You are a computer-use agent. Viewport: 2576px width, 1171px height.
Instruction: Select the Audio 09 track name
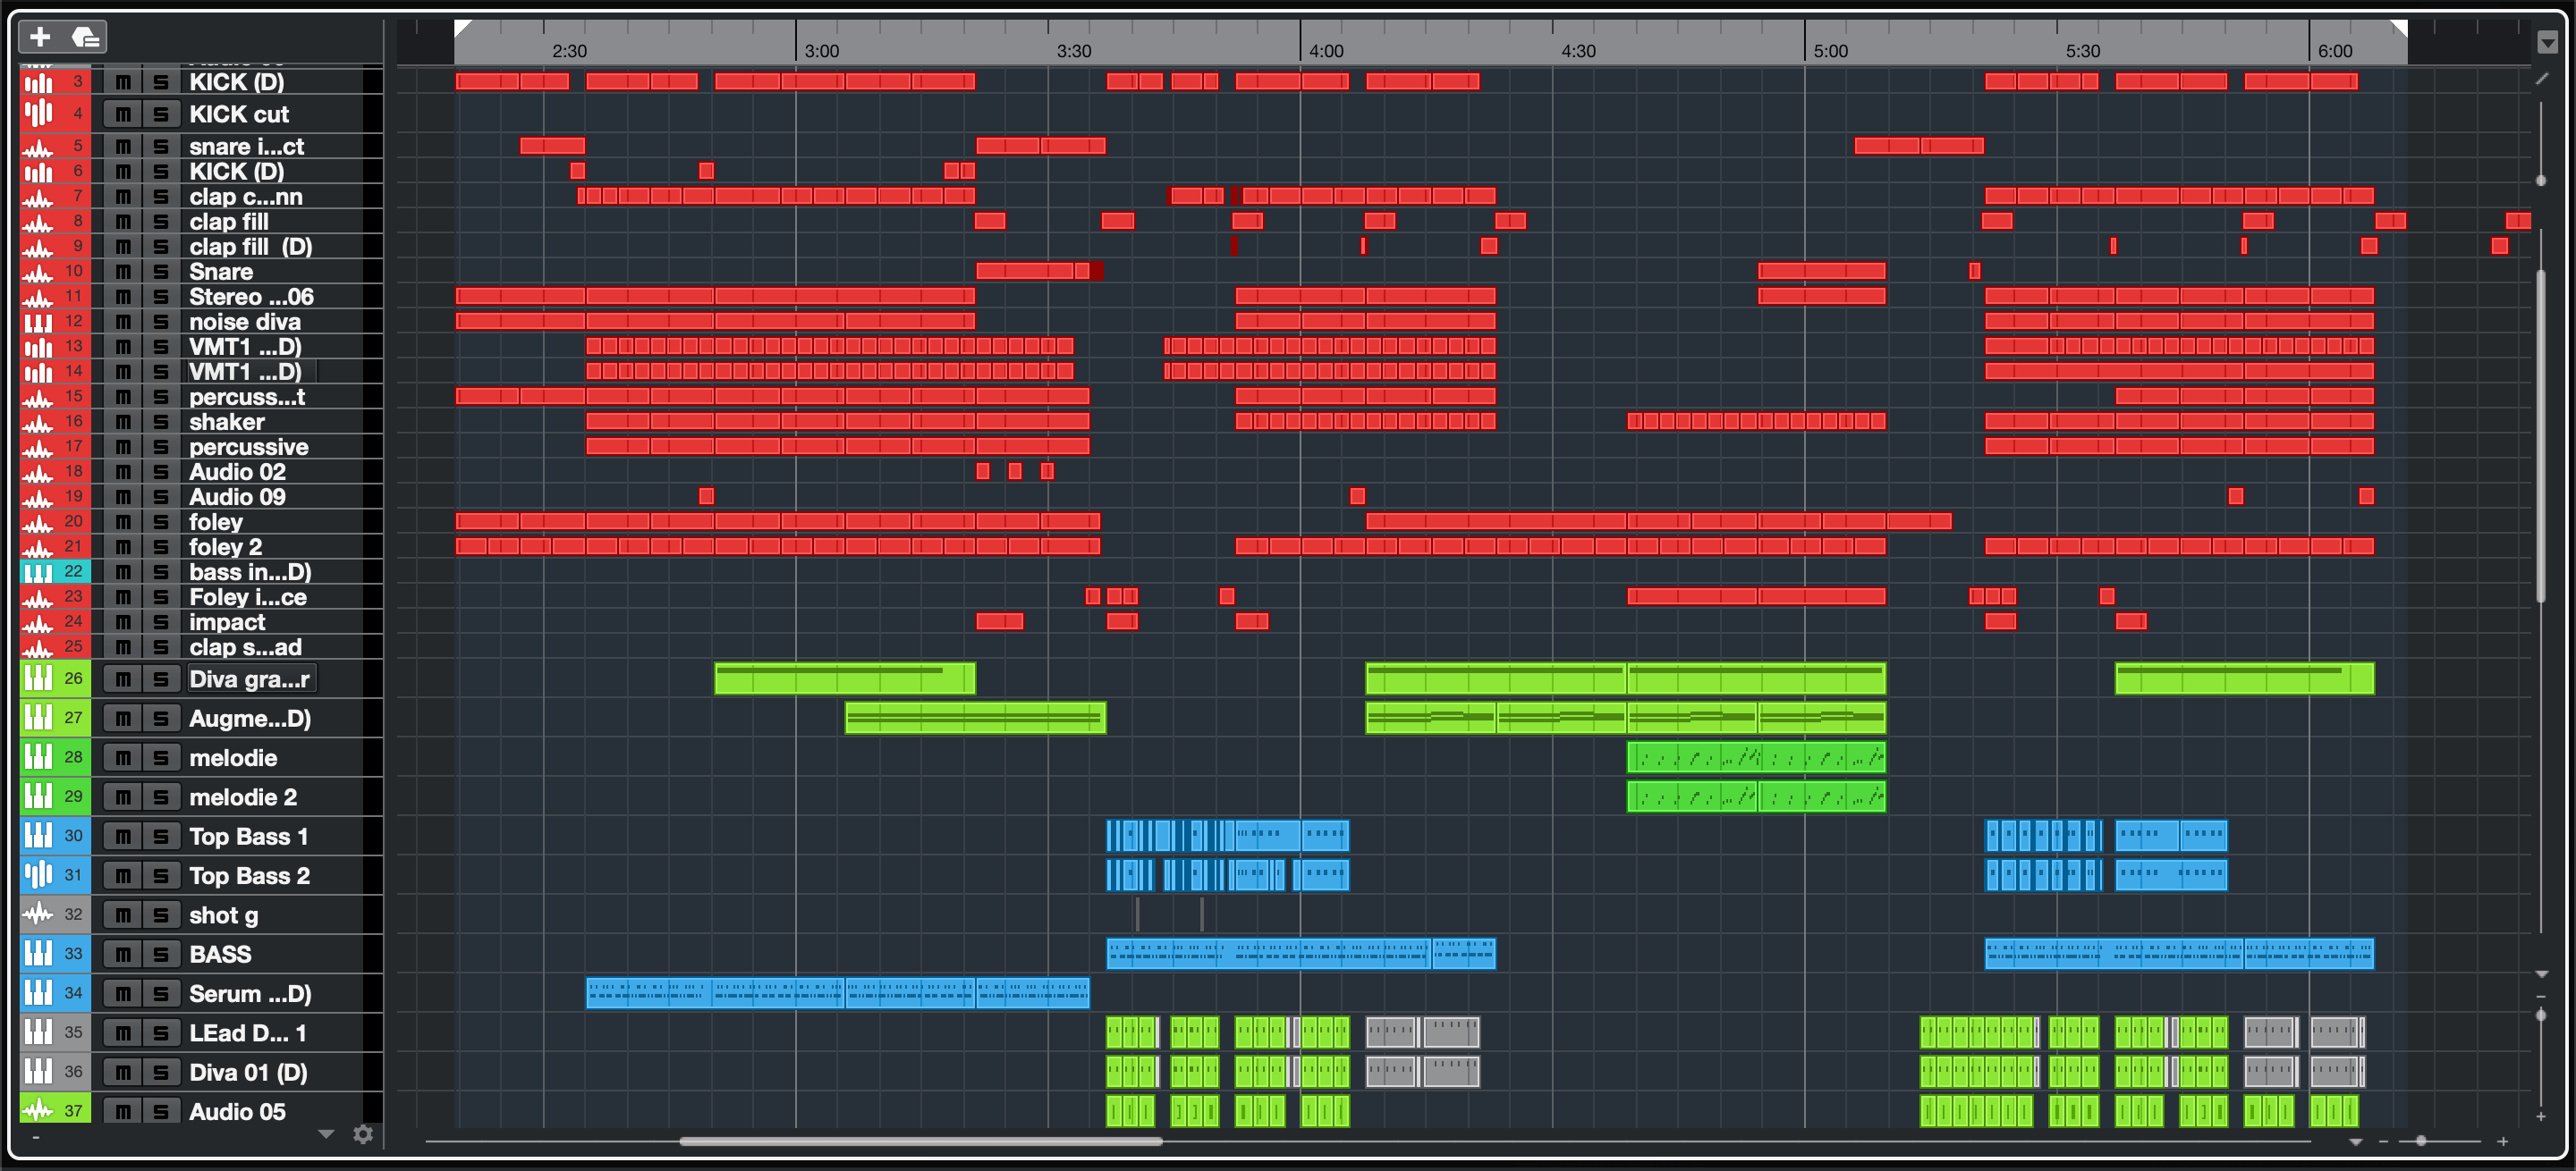tap(238, 497)
